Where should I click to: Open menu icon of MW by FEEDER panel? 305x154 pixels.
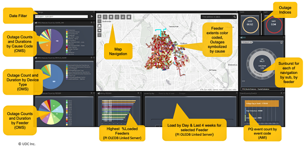138,93
